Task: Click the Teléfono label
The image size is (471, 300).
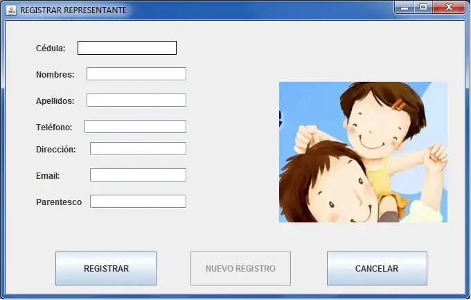Action: (54, 127)
